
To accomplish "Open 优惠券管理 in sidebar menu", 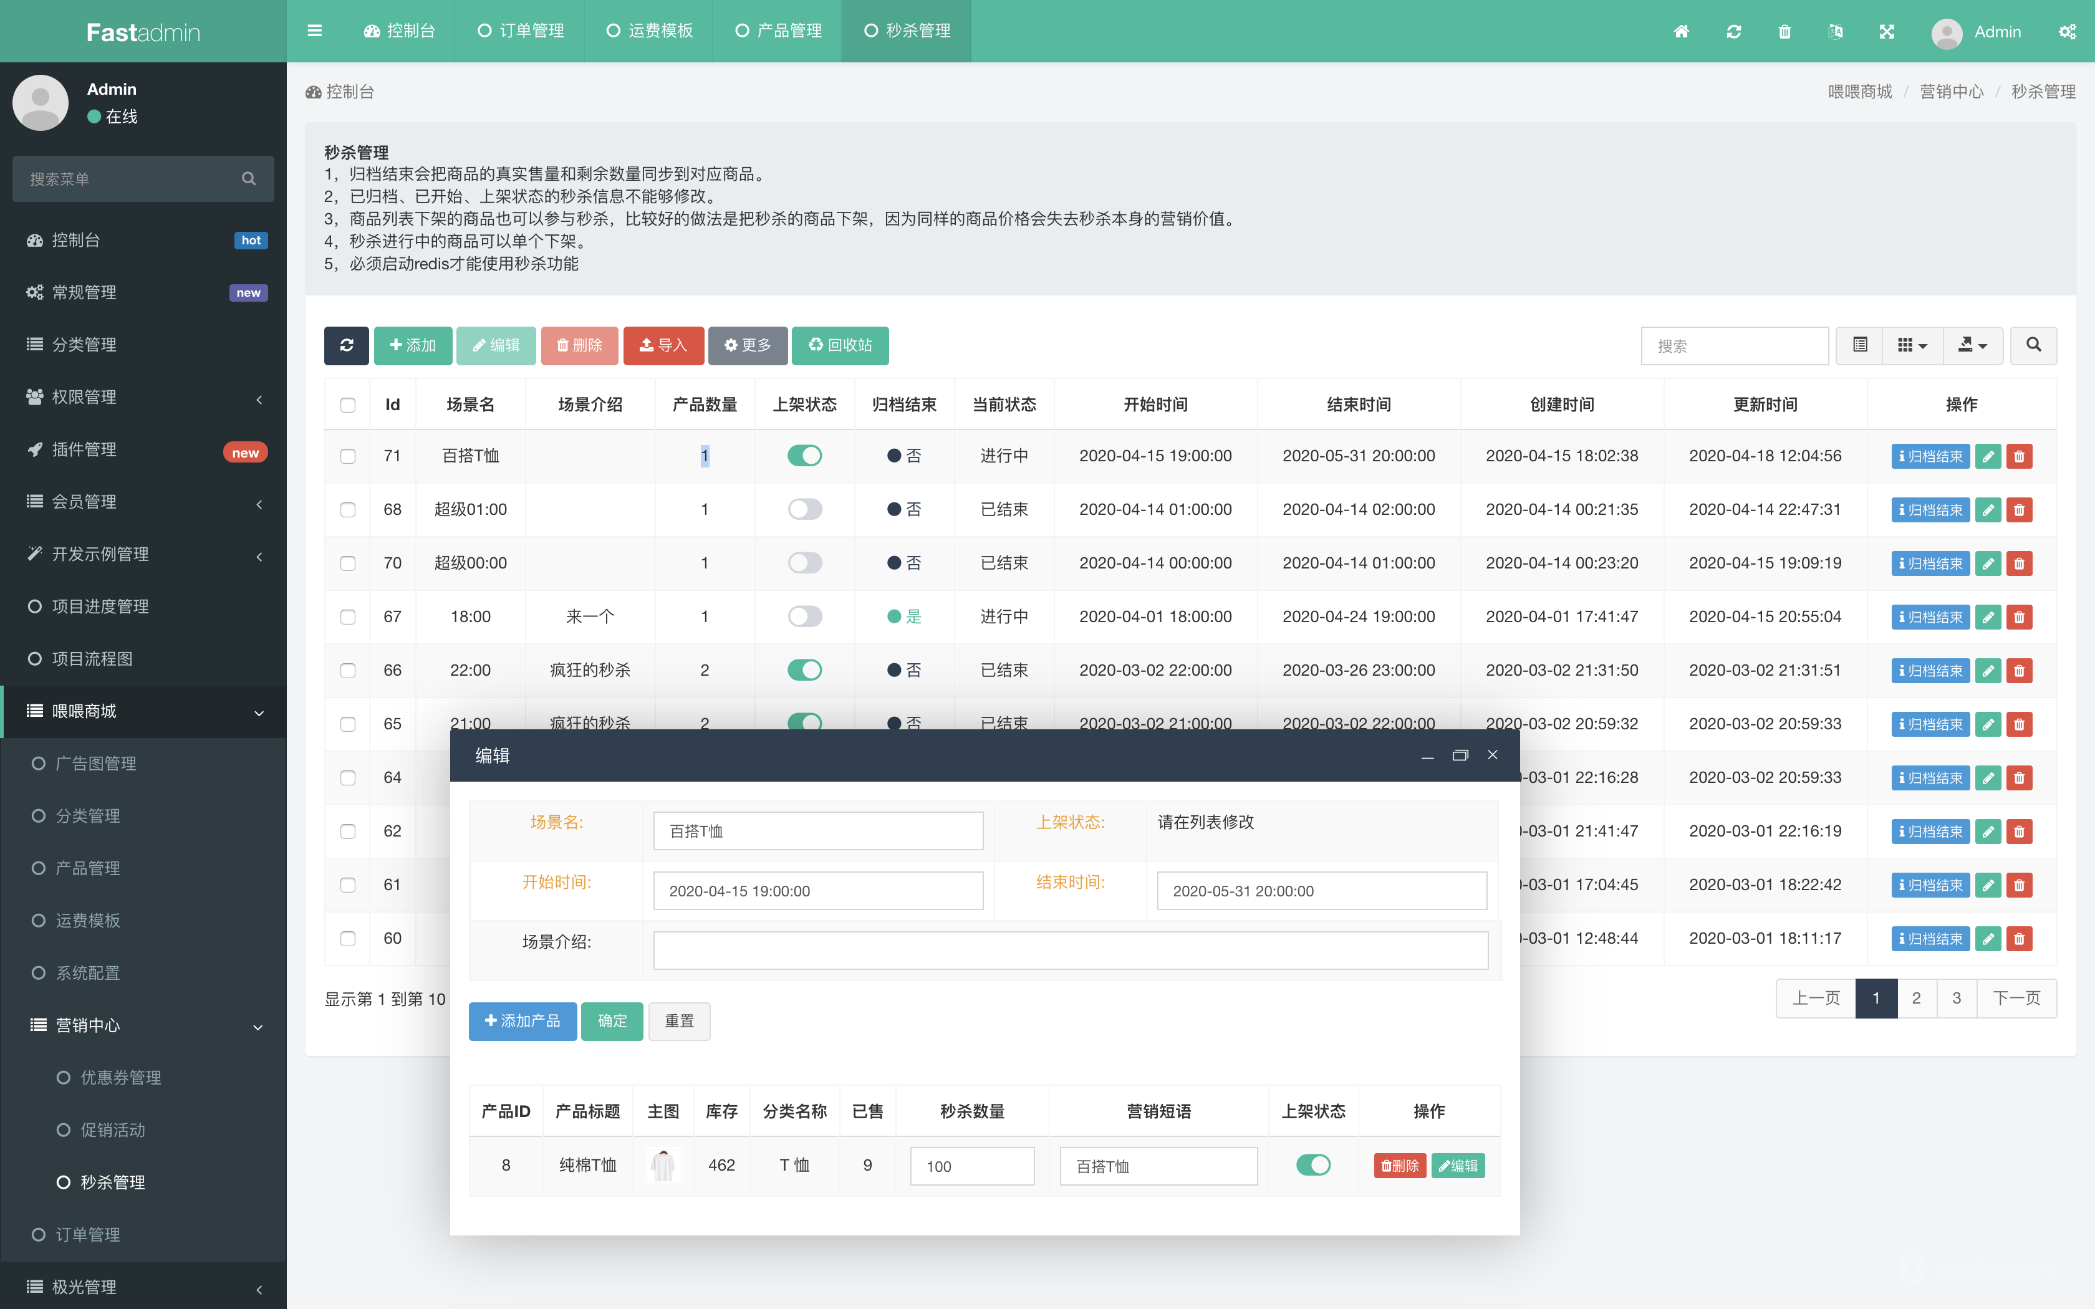I will (x=120, y=1078).
